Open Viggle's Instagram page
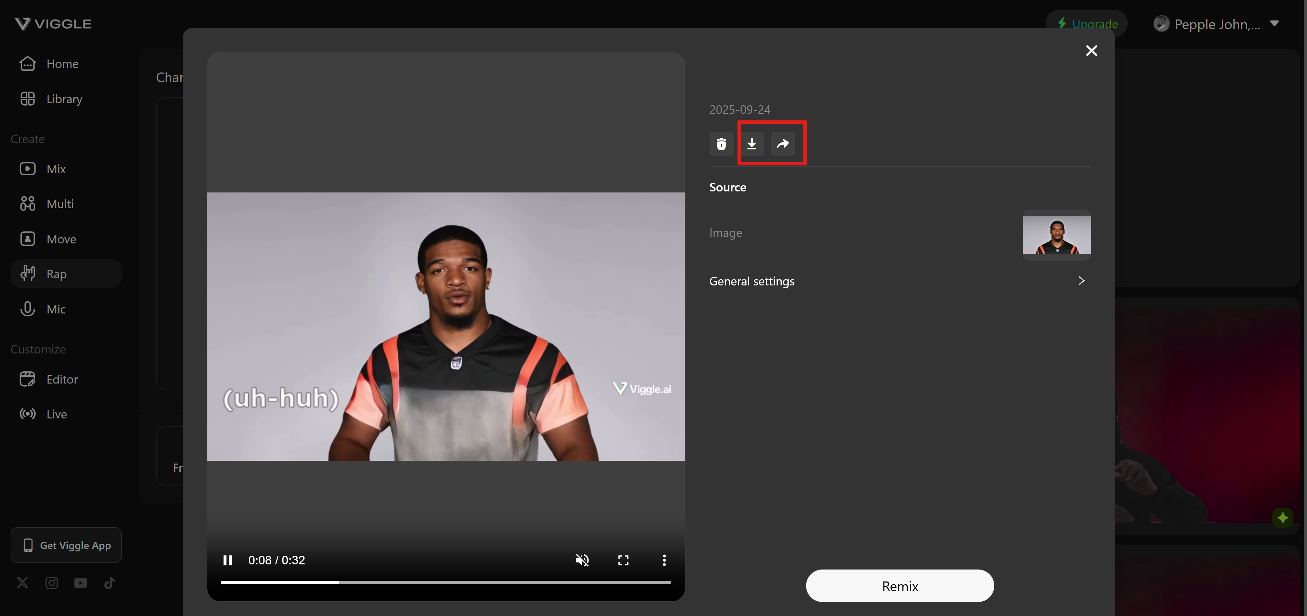The height and width of the screenshot is (616, 1307). 51,583
